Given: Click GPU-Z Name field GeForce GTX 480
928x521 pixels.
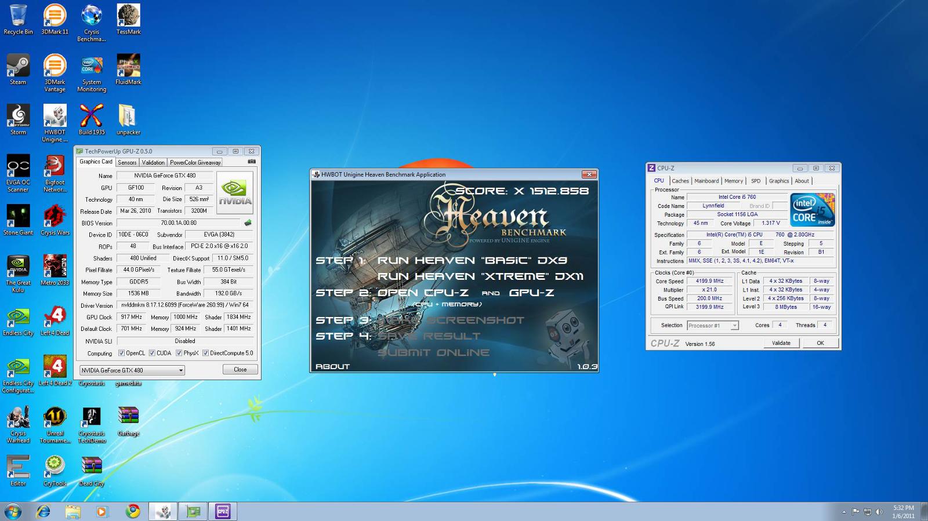Looking at the screenshot, I should [x=165, y=176].
